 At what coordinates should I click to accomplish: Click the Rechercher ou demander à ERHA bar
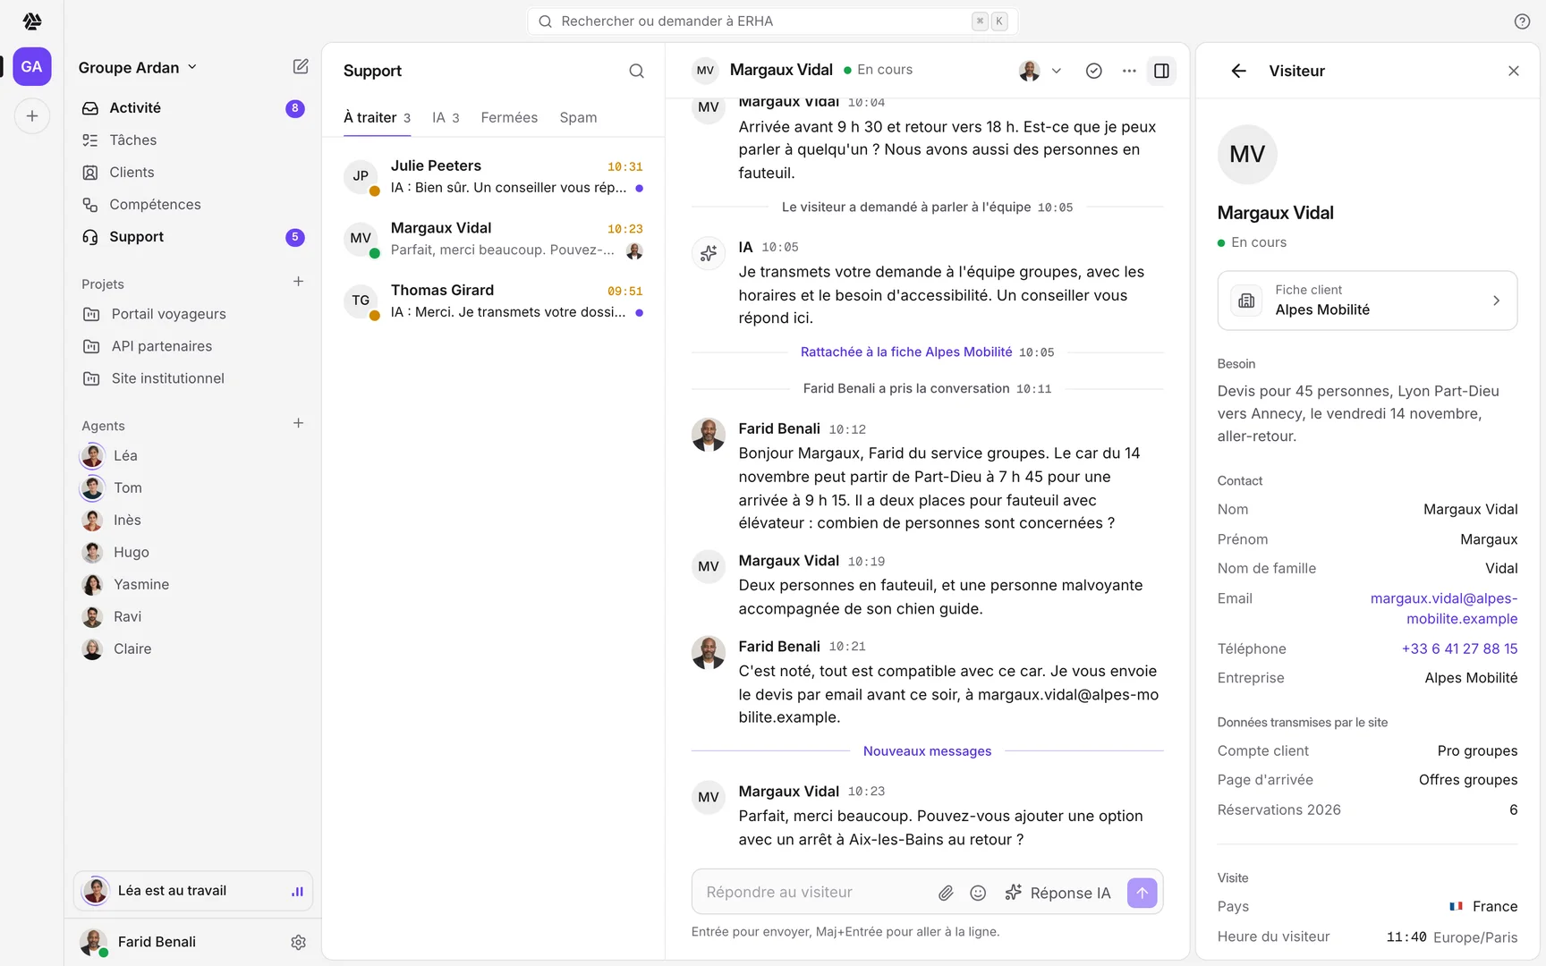coord(773,21)
